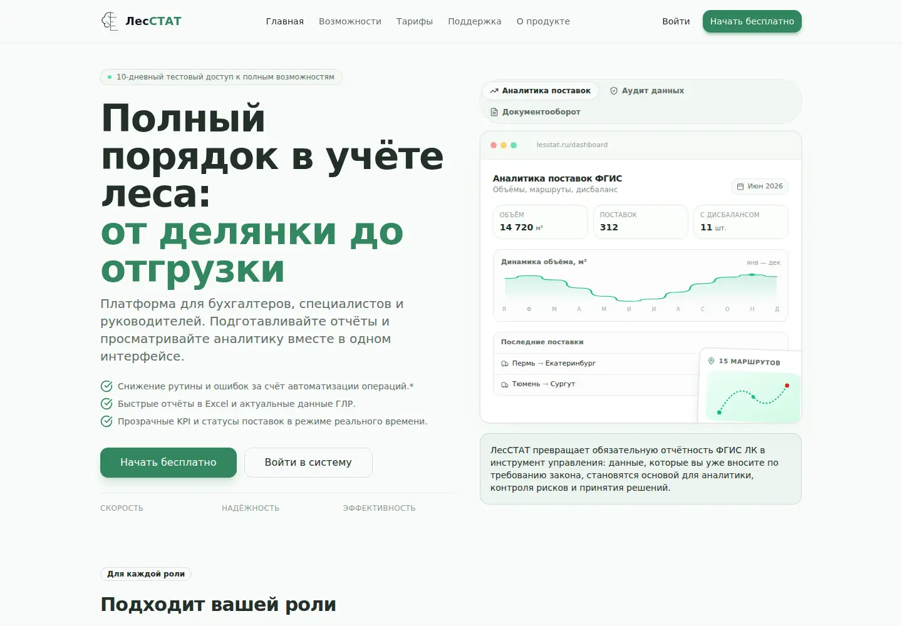The width and height of the screenshot is (902, 626).
Task: Open the Поддержка navigation item
Action: pos(475,21)
